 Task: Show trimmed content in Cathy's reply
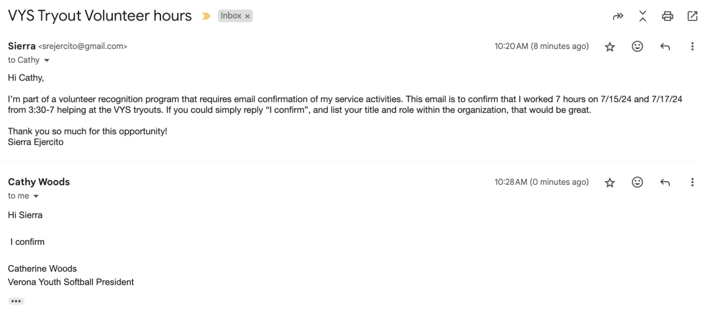[16, 301]
